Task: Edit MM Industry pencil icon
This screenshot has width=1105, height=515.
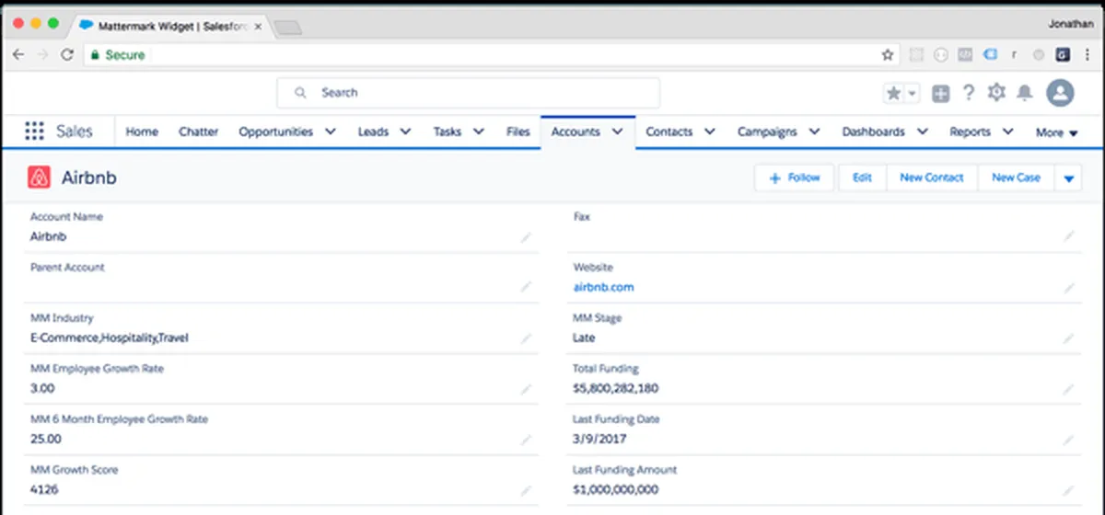Action: [526, 338]
